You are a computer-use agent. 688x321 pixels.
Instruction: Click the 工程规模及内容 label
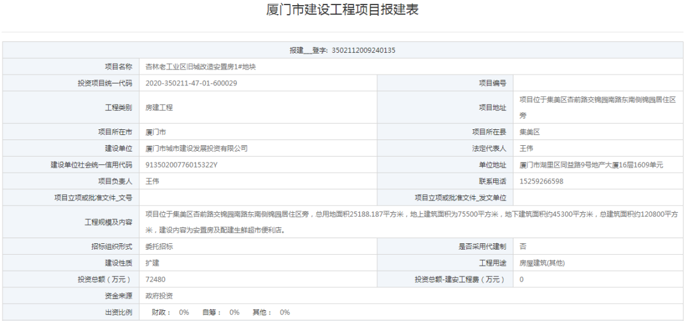(x=108, y=222)
